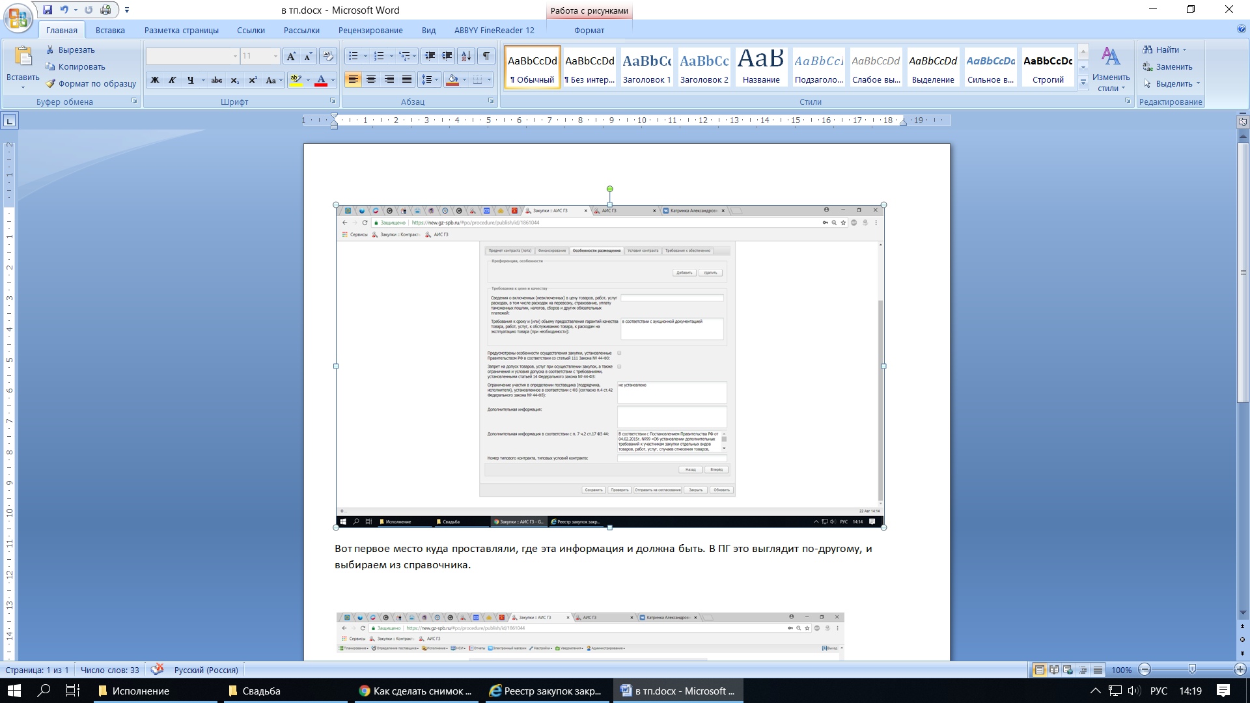Cut selection with Вырезать

pos(70,49)
